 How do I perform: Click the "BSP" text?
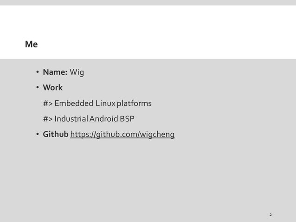(127, 119)
